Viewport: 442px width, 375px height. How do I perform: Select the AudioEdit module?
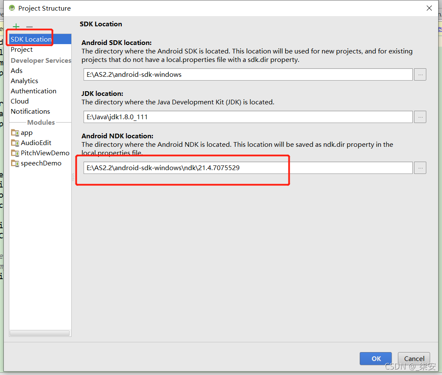(36, 143)
